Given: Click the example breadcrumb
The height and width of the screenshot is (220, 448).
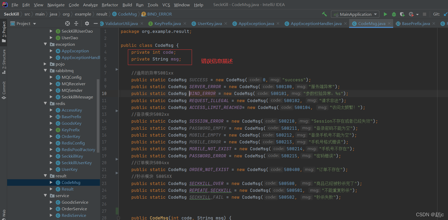Looking at the screenshot, I should click(x=83, y=14).
